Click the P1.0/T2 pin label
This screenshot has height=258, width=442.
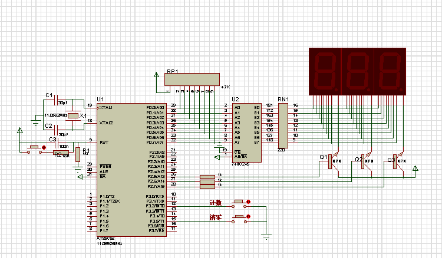(107, 196)
